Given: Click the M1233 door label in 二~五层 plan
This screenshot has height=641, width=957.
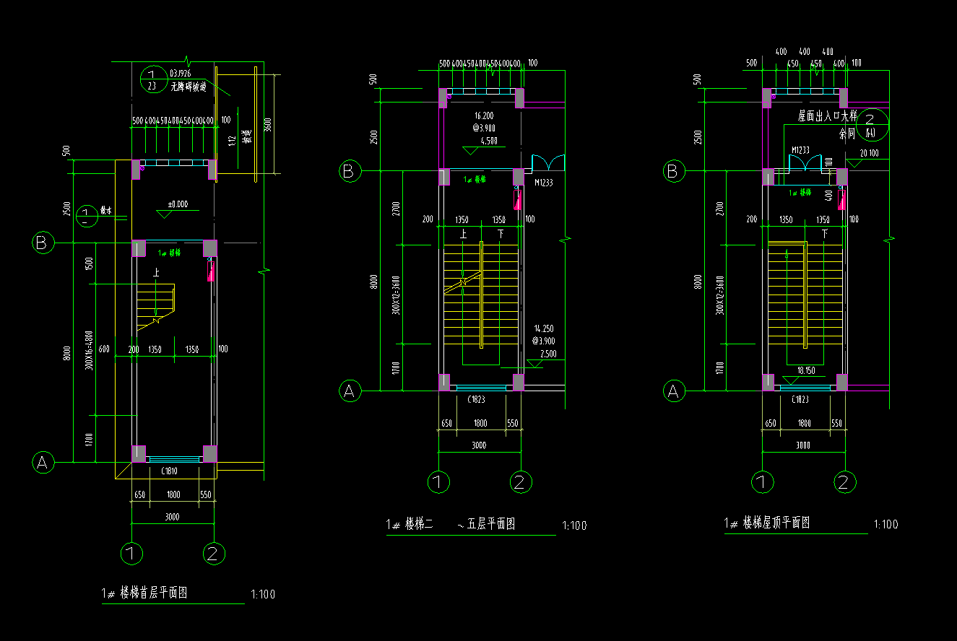Looking at the screenshot, I should 543,183.
